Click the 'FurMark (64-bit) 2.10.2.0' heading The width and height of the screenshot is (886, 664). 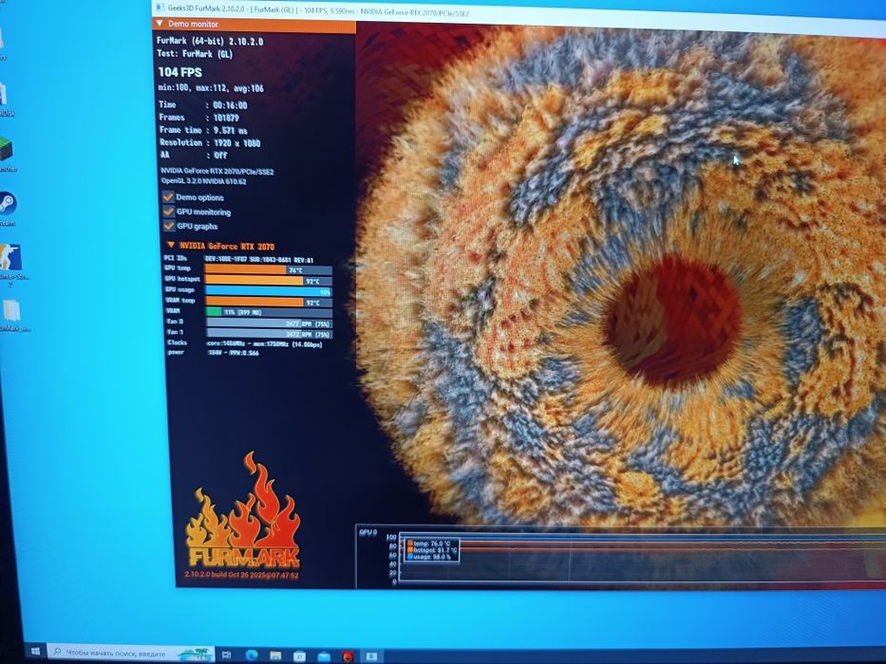210,41
